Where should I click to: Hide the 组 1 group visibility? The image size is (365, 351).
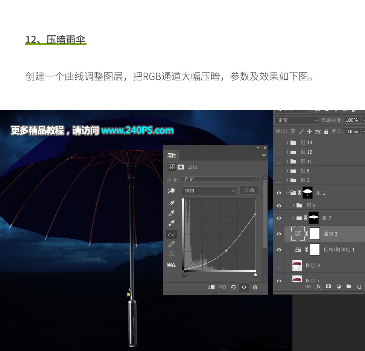[279, 192]
